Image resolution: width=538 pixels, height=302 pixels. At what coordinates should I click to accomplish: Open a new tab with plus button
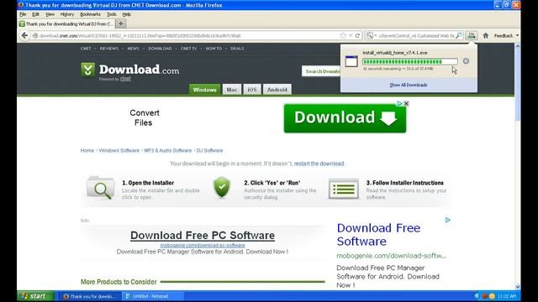(120, 23)
